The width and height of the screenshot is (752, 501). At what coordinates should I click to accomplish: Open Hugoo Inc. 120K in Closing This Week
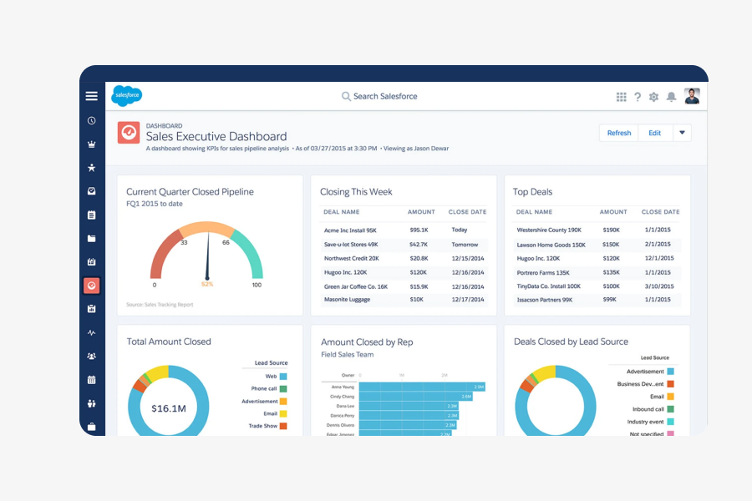pos(345,272)
